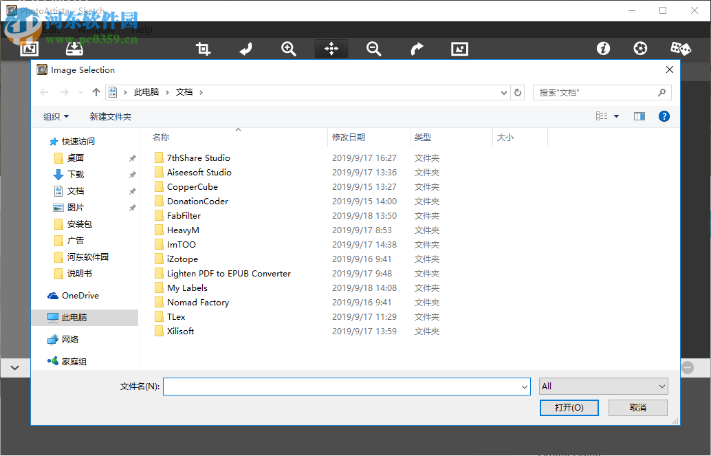Open the 组织 dropdown menu

(x=56, y=117)
